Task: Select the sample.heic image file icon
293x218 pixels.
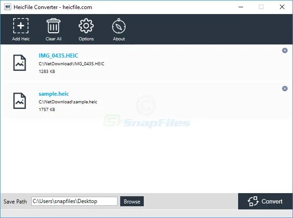Action: (20, 101)
